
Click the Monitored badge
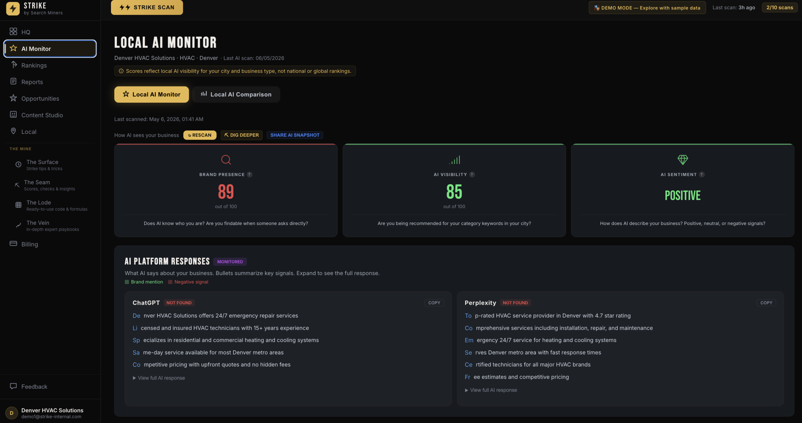tap(230, 262)
